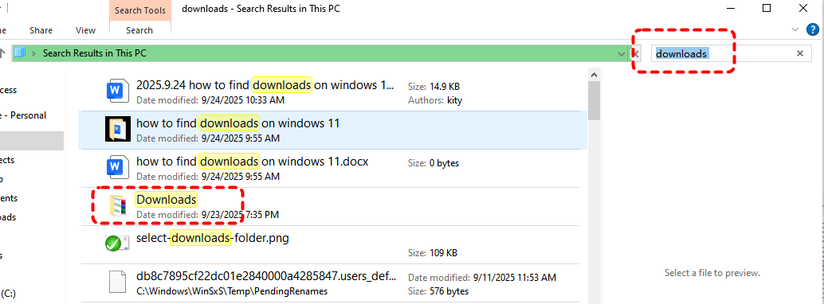Click the green check select-downloads-folder.png icon

point(116,244)
